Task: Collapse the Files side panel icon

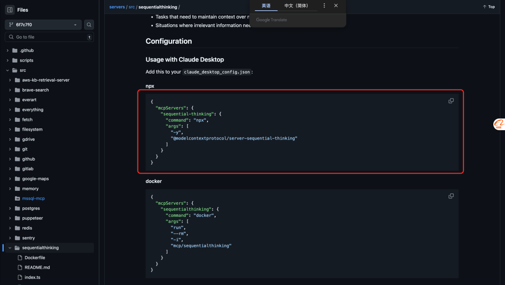Action: point(10,10)
